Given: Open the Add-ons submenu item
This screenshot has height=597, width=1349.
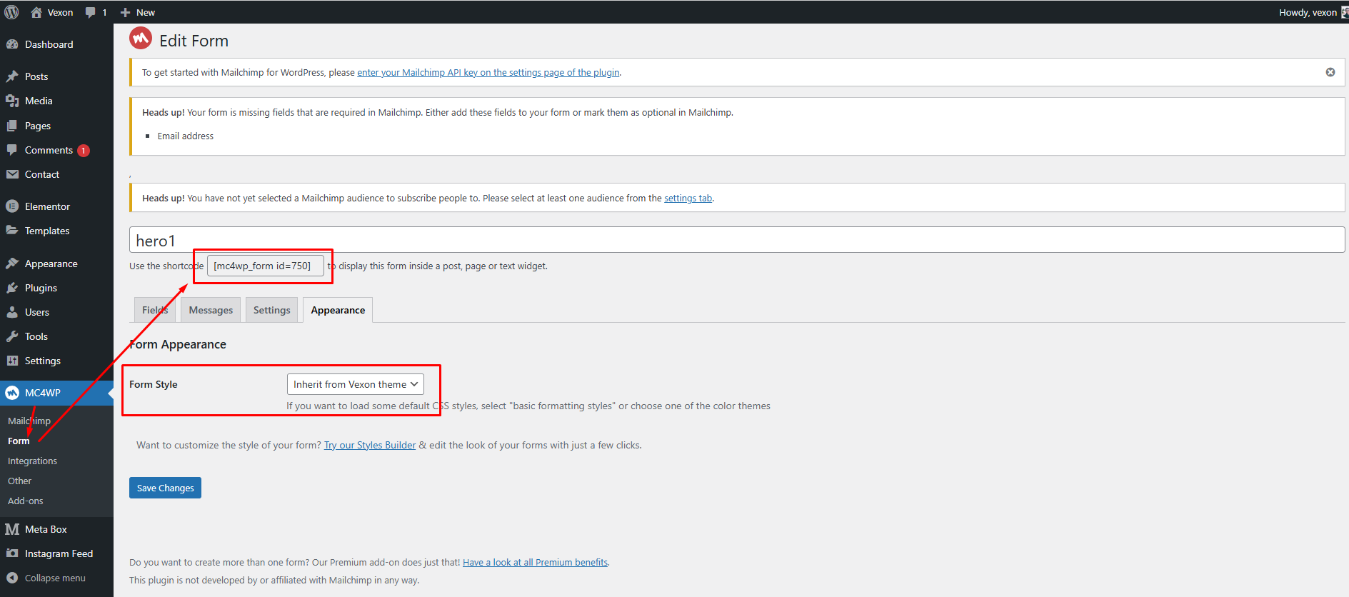Looking at the screenshot, I should 26,501.
